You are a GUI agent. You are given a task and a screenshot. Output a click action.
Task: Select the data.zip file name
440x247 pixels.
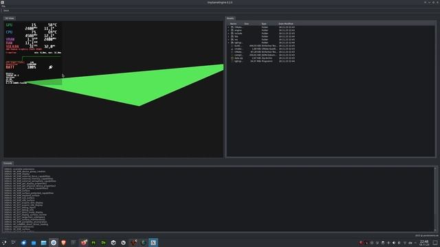click(x=239, y=58)
